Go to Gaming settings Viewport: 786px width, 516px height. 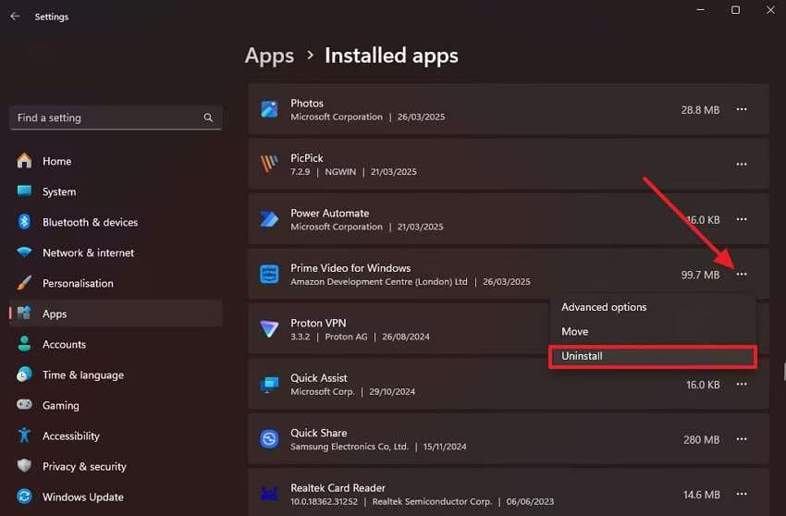116,405
